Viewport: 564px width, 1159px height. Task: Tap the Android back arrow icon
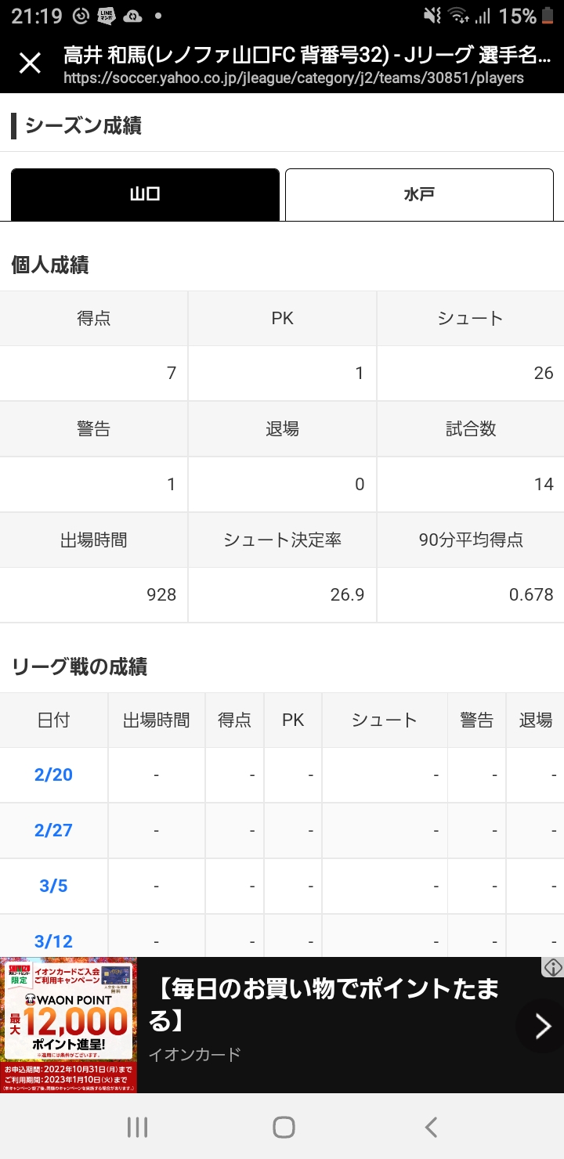point(430,1127)
